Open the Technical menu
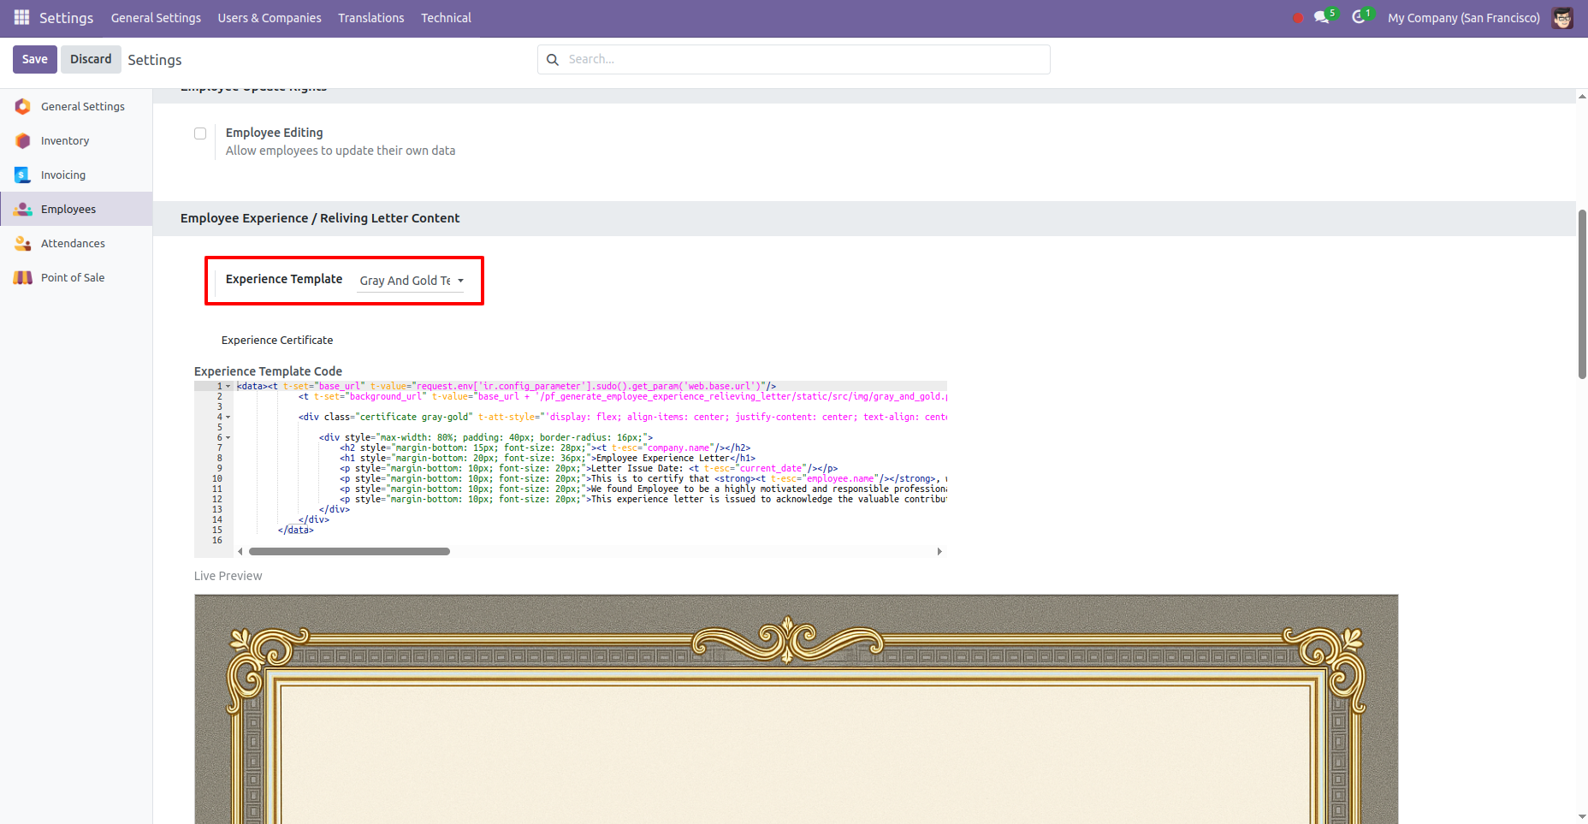The width and height of the screenshot is (1588, 824). (446, 18)
